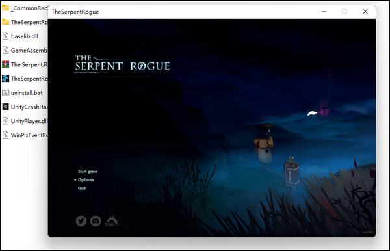
Task: Select the UnityCrashHandler executable icon
Action: coord(5,107)
